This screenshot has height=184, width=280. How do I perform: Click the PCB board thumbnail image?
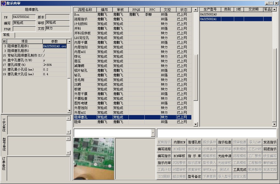pos(94,159)
